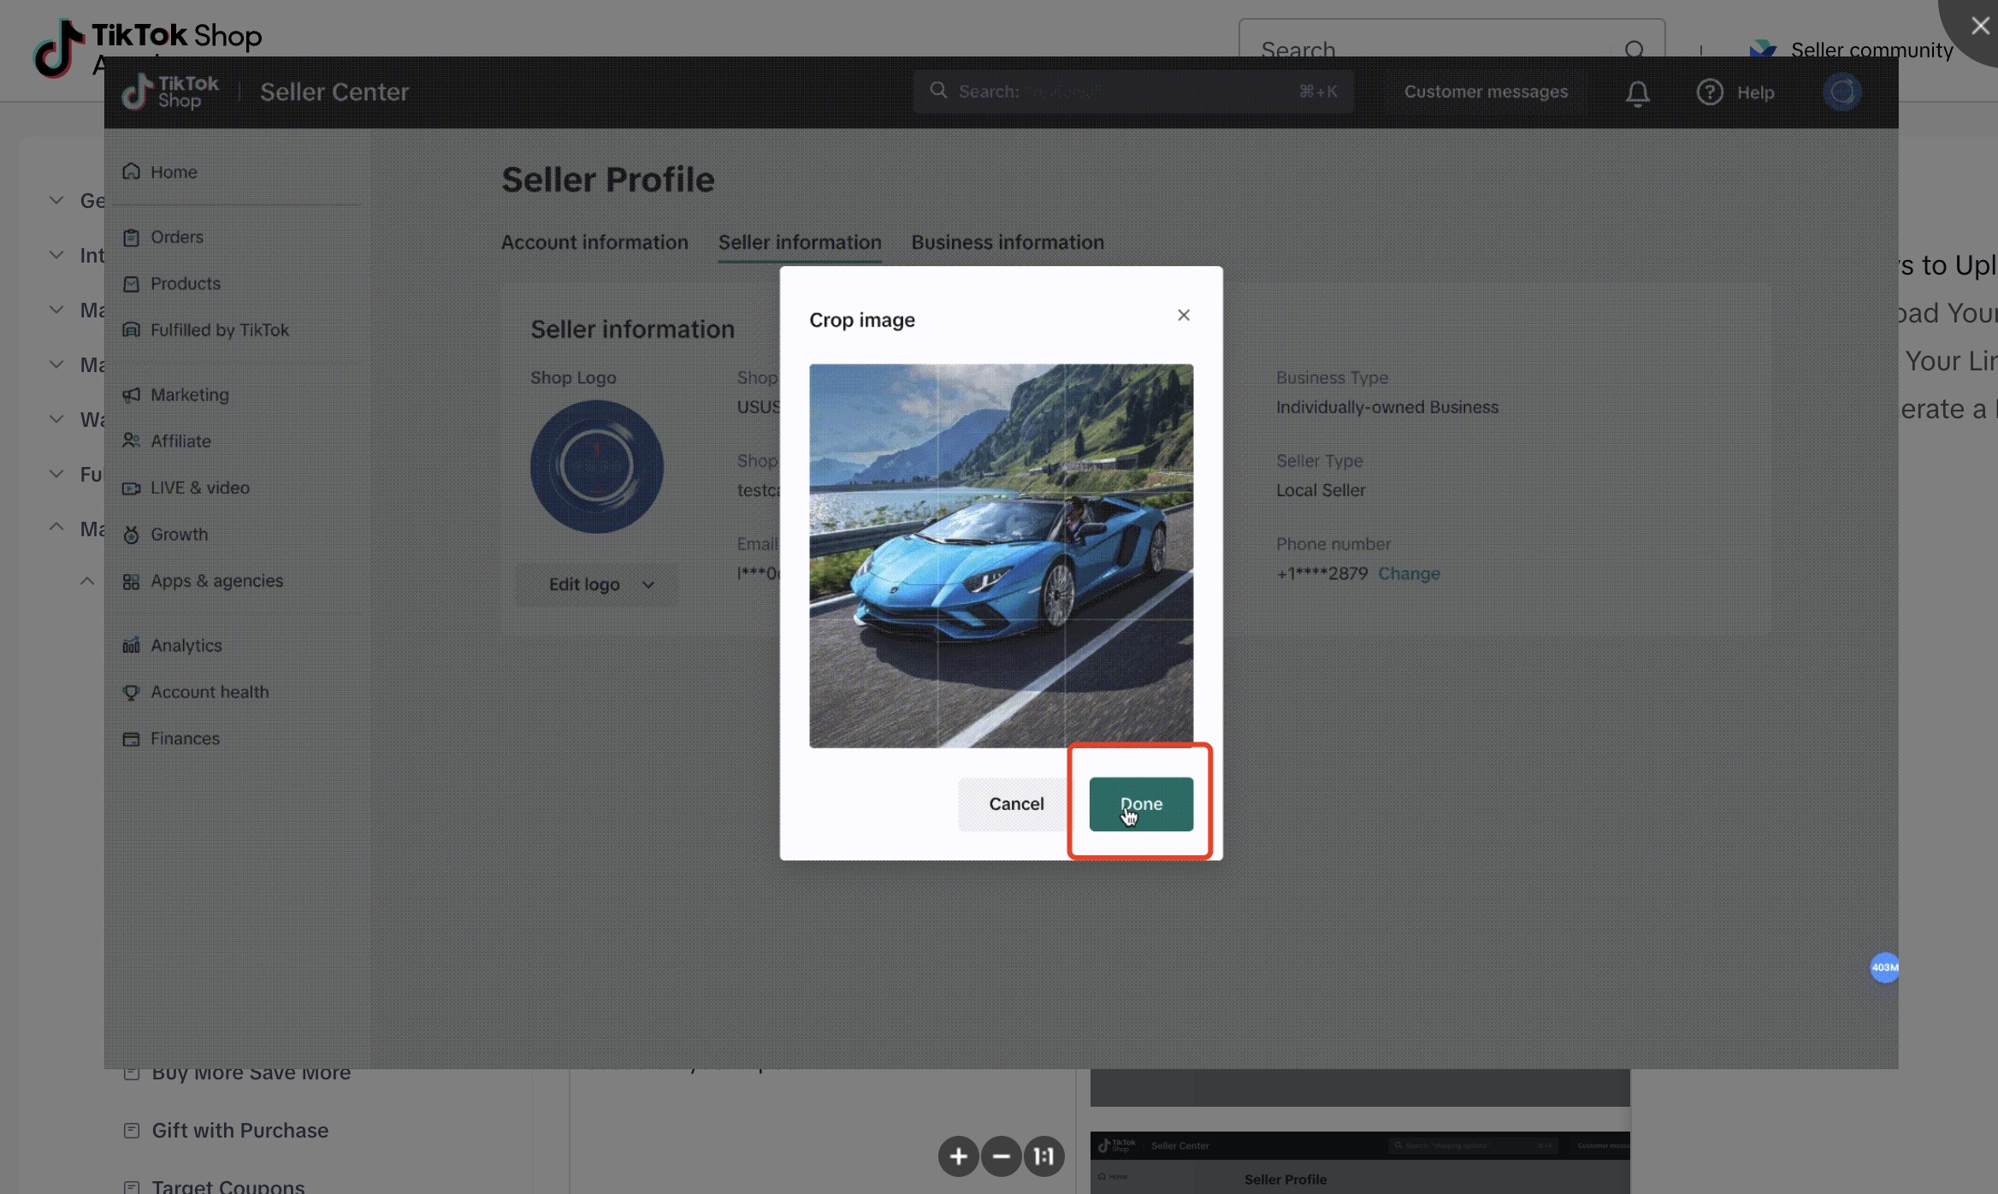This screenshot has width=1998, height=1194.
Task: Click the magnifier icon in the top search box
Action: point(1634,50)
